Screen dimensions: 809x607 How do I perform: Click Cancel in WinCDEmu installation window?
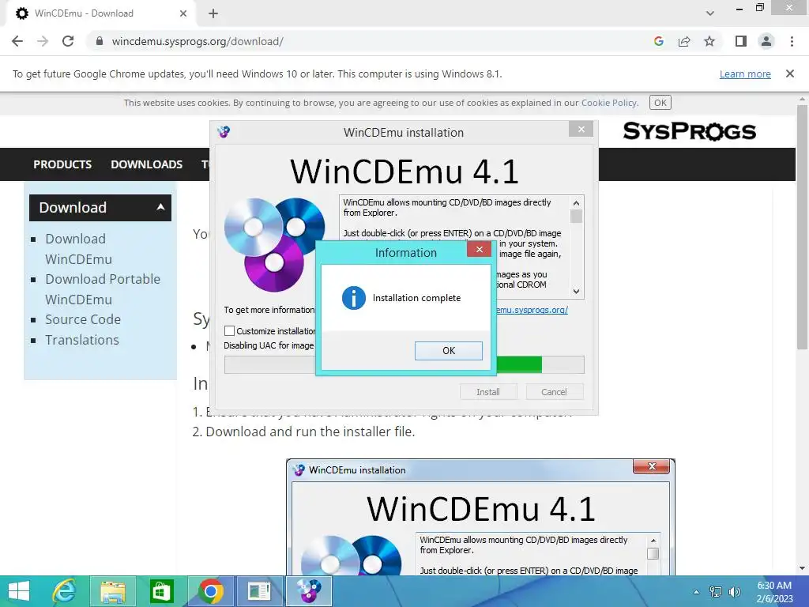[x=554, y=392]
